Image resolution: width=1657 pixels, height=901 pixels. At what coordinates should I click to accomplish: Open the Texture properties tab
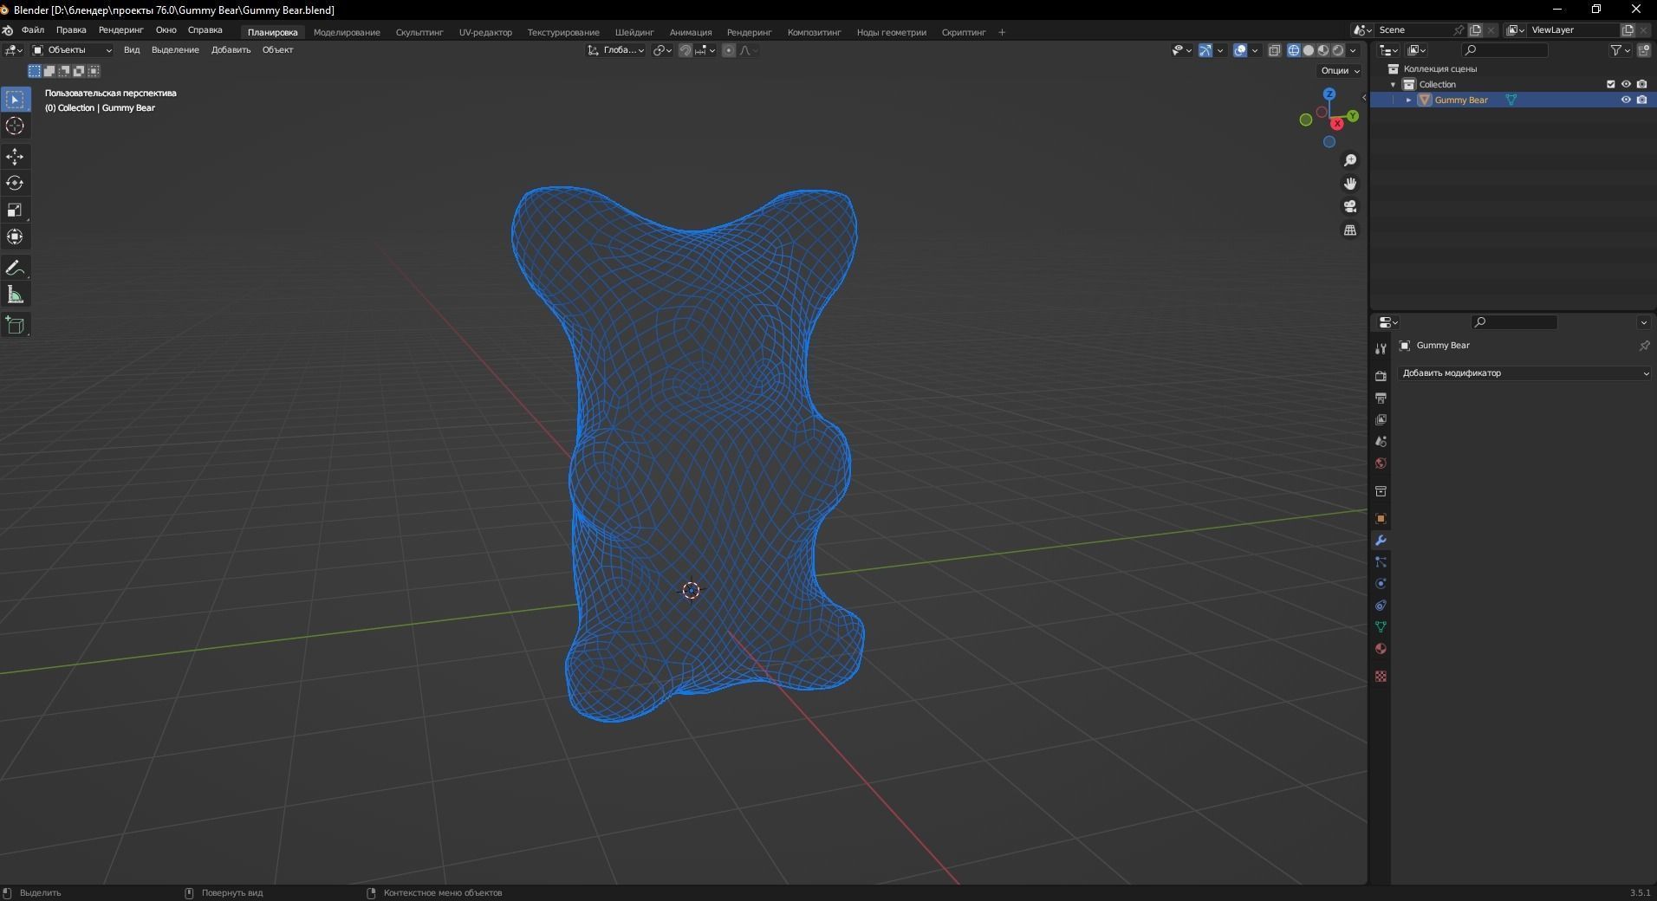pyautogui.click(x=1381, y=677)
